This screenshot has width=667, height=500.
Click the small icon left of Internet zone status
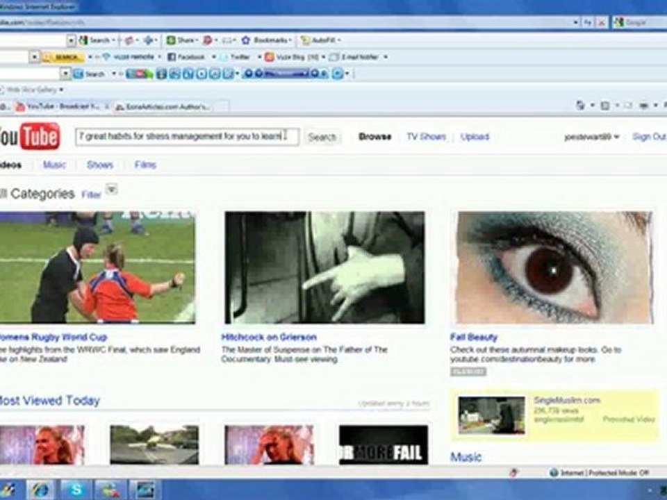coord(513,472)
